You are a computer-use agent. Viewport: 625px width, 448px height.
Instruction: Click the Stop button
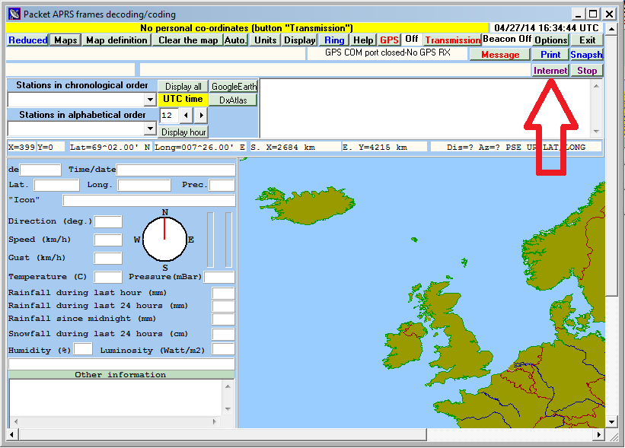587,71
